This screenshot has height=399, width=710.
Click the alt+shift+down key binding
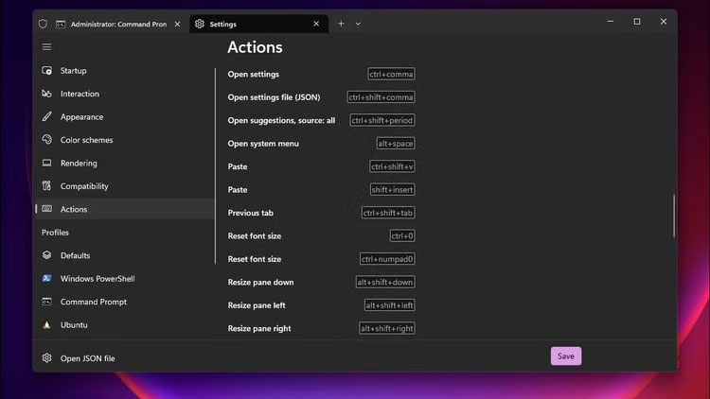click(385, 282)
